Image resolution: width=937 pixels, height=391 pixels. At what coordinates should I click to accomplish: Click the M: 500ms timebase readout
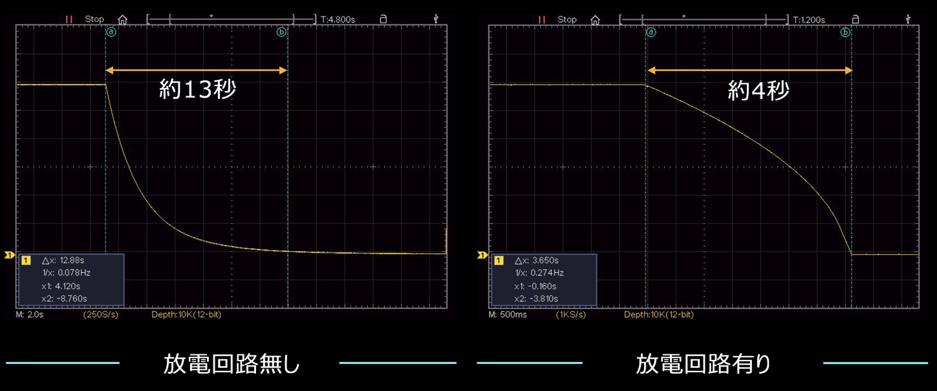[x=508, y=315]
